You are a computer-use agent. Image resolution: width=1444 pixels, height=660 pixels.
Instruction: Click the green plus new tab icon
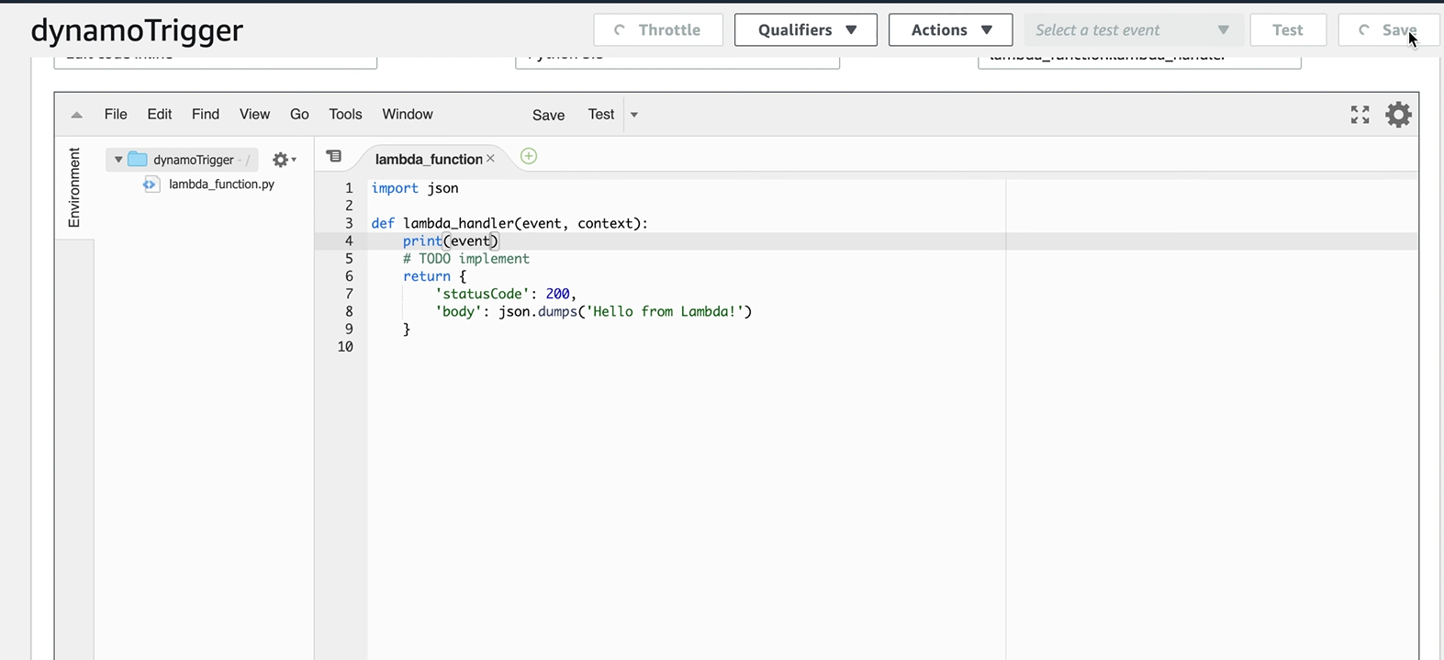[529, 157]
